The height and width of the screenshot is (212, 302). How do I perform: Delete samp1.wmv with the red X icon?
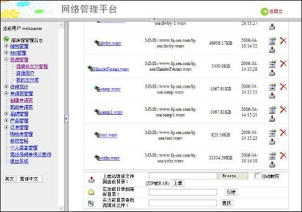283,110
